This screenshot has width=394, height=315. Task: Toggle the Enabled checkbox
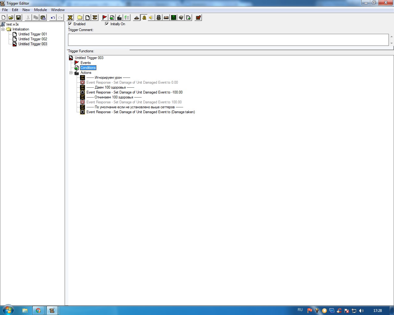pyautogui.click(x=70, y=24)
